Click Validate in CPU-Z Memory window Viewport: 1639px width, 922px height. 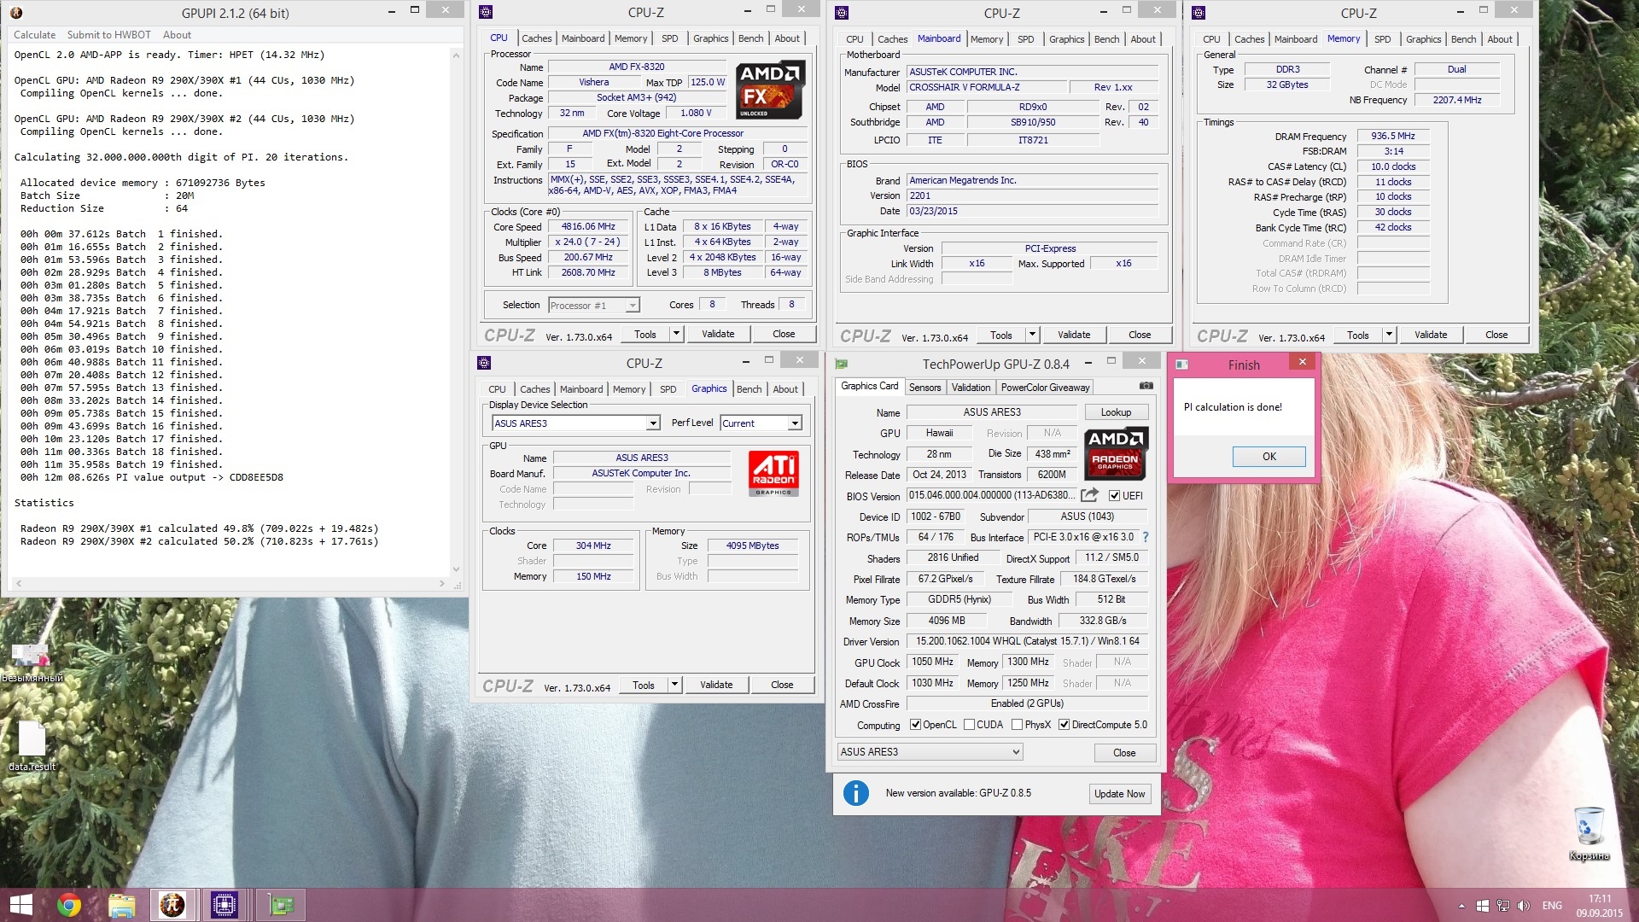coord(1430,335)
